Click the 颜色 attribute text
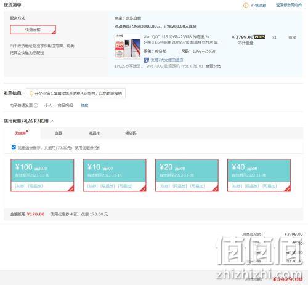 (155, 51)
